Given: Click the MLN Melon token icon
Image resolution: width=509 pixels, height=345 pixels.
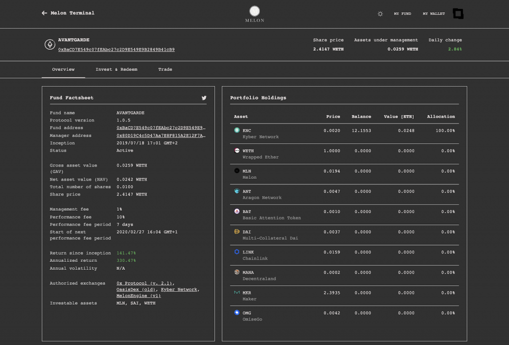Looking at the screenshot, I should point(237,171).
